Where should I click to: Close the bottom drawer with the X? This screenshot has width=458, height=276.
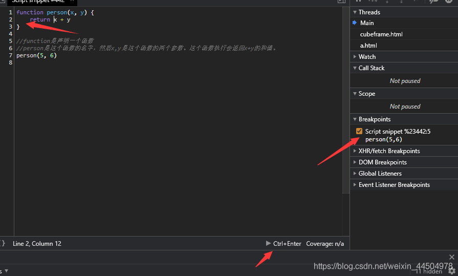(451, 257)
